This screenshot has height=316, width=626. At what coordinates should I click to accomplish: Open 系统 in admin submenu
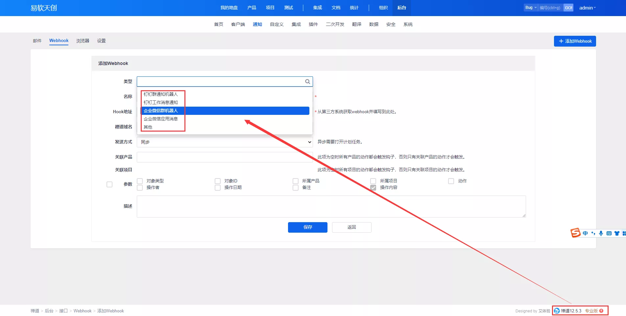[x=408, y=24]
